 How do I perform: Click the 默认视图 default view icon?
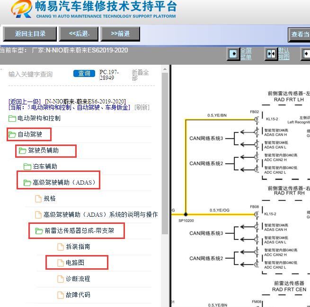271,54
